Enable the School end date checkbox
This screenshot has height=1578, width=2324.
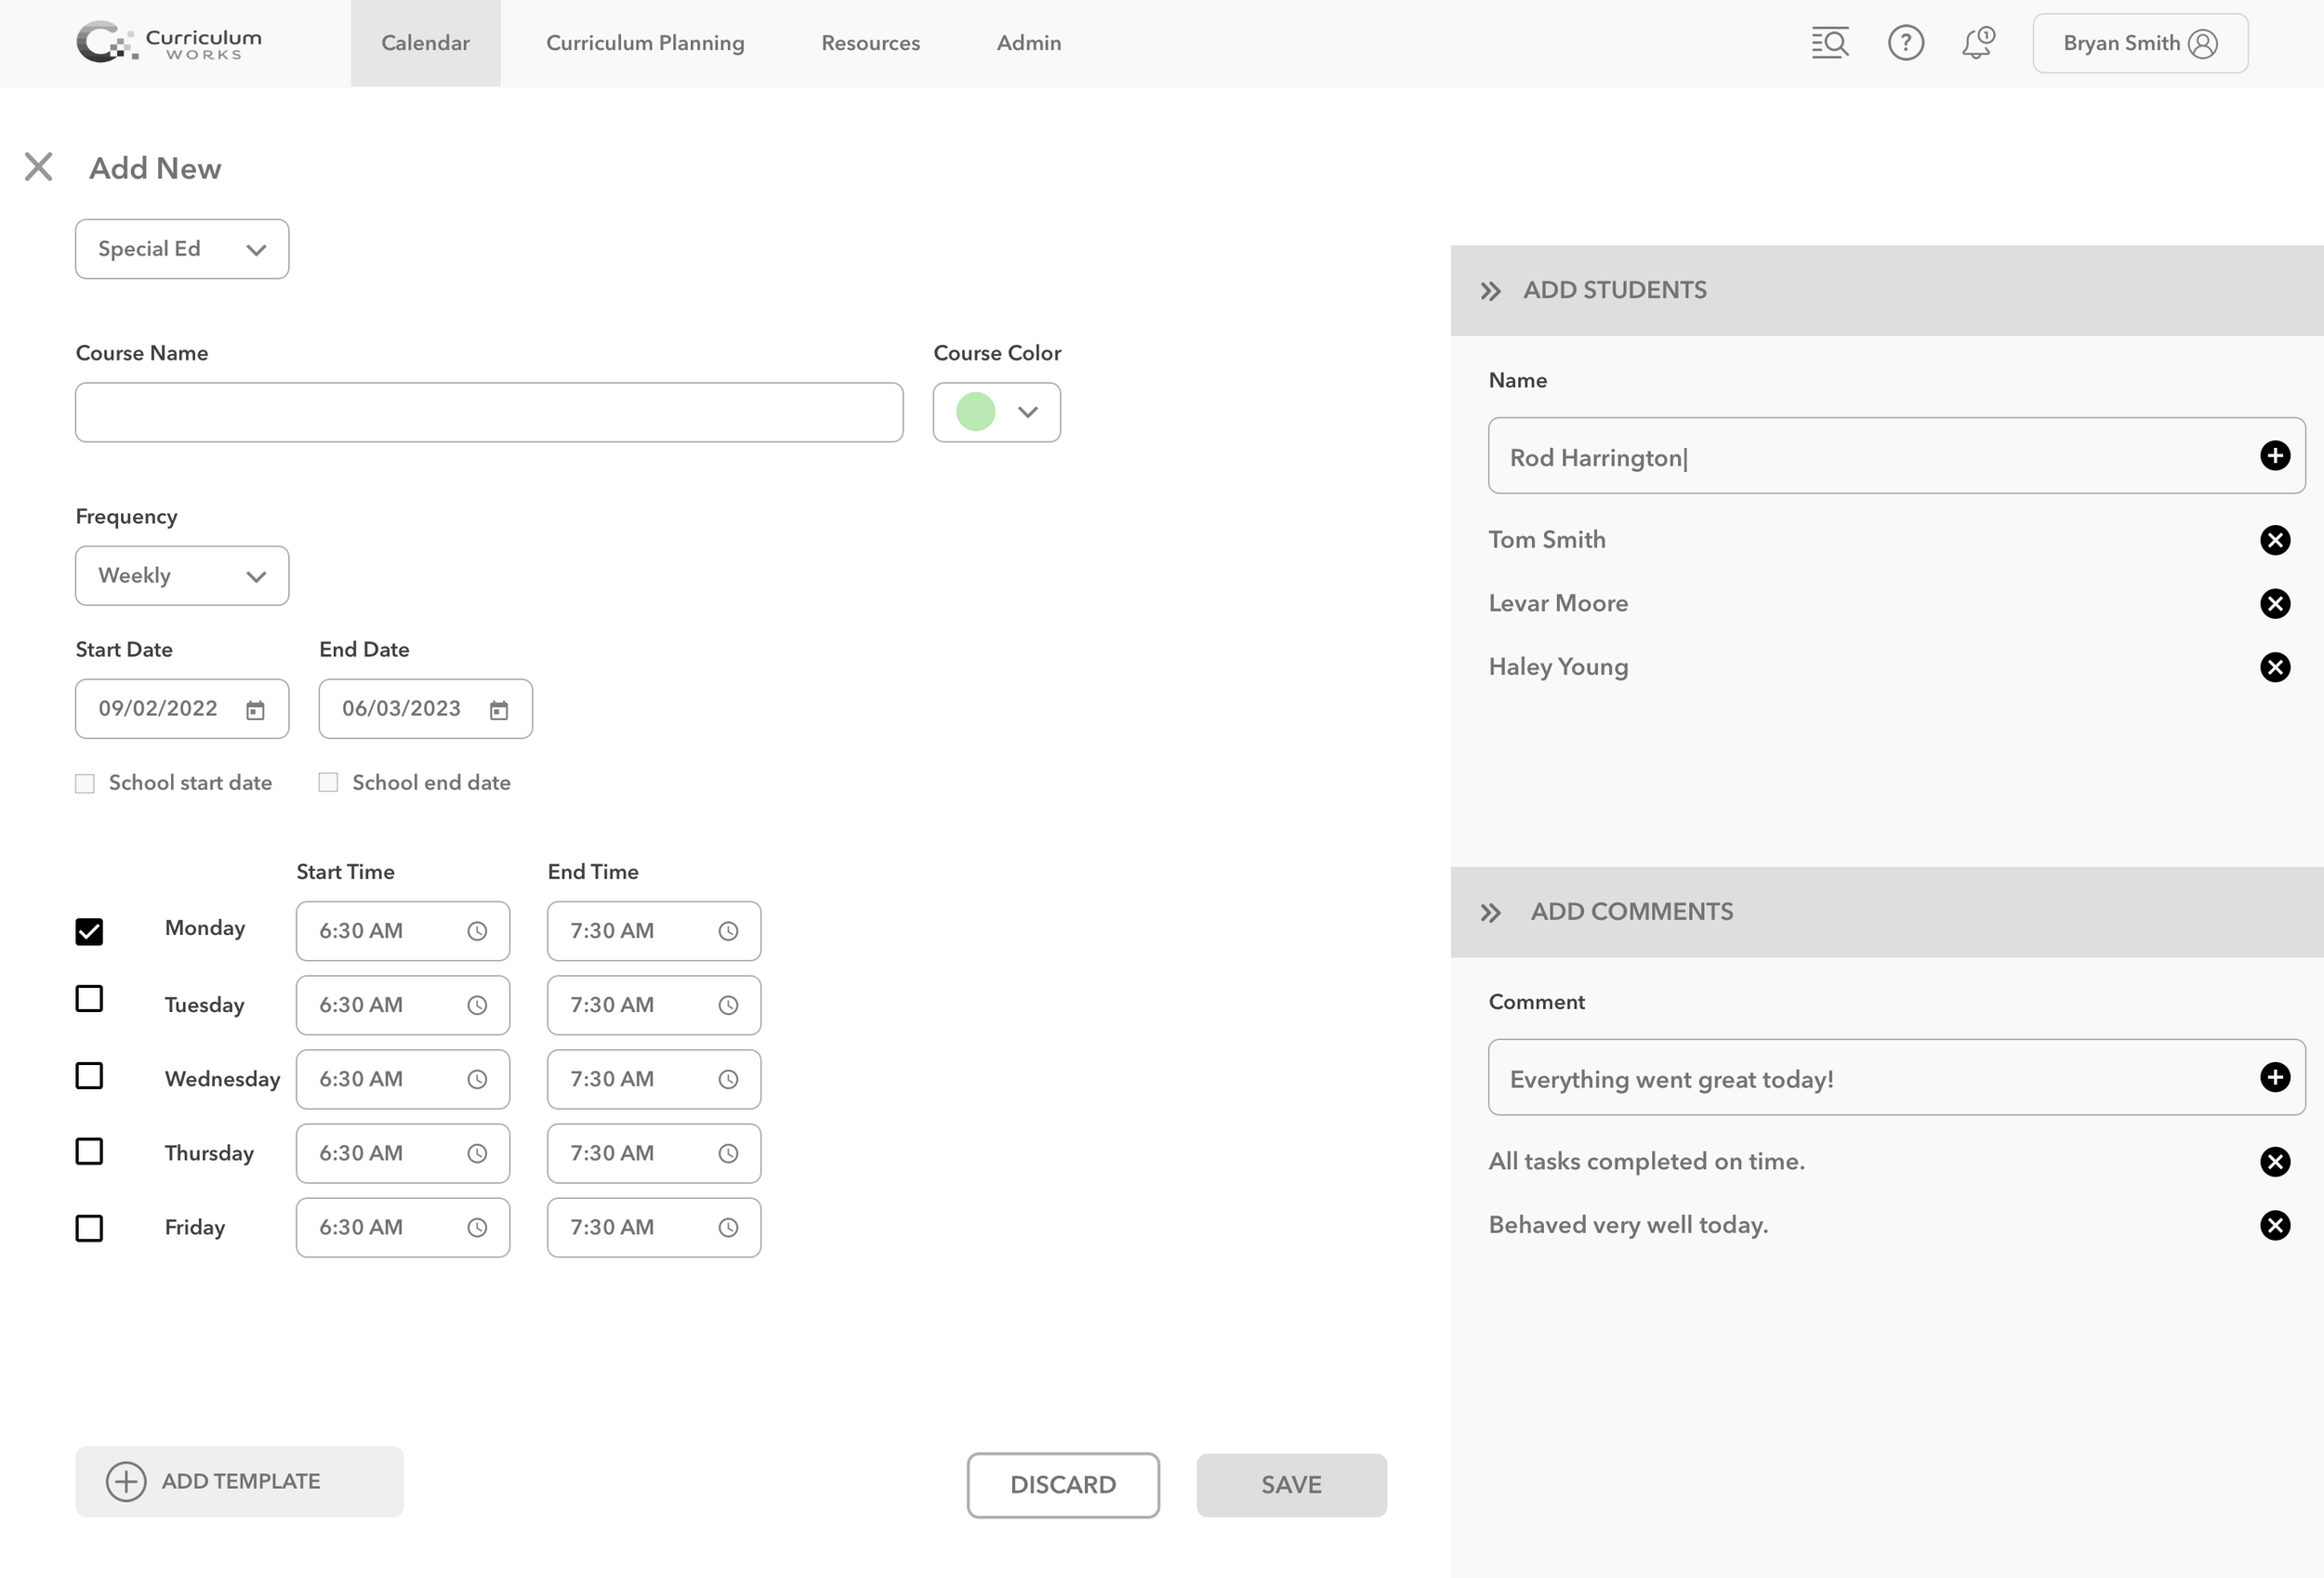pyautogui.click(x=328, y=782)
